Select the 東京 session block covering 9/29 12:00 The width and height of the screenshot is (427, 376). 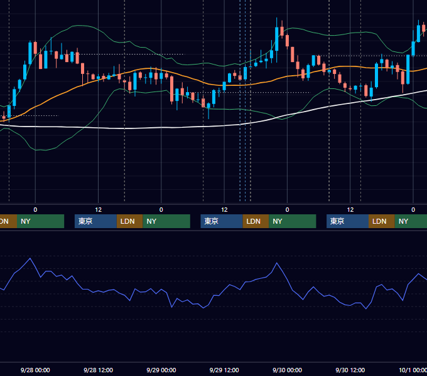pos(222,221)
